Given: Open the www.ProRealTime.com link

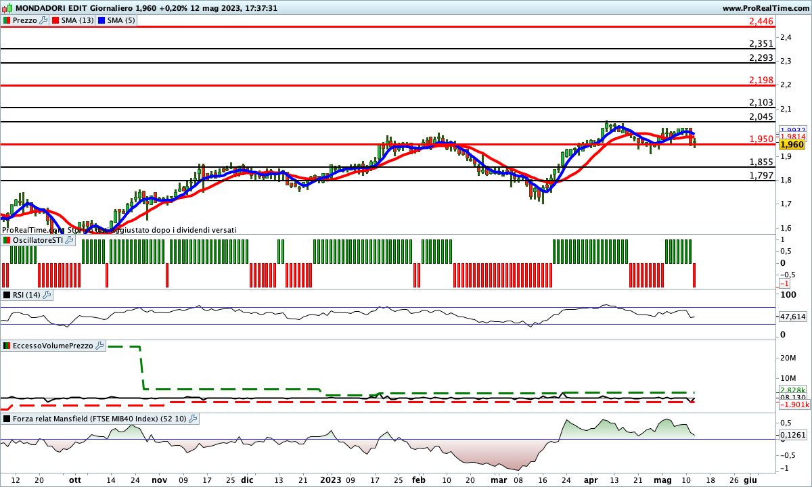Looking at the screenshot, I should (x=765, y=8).
